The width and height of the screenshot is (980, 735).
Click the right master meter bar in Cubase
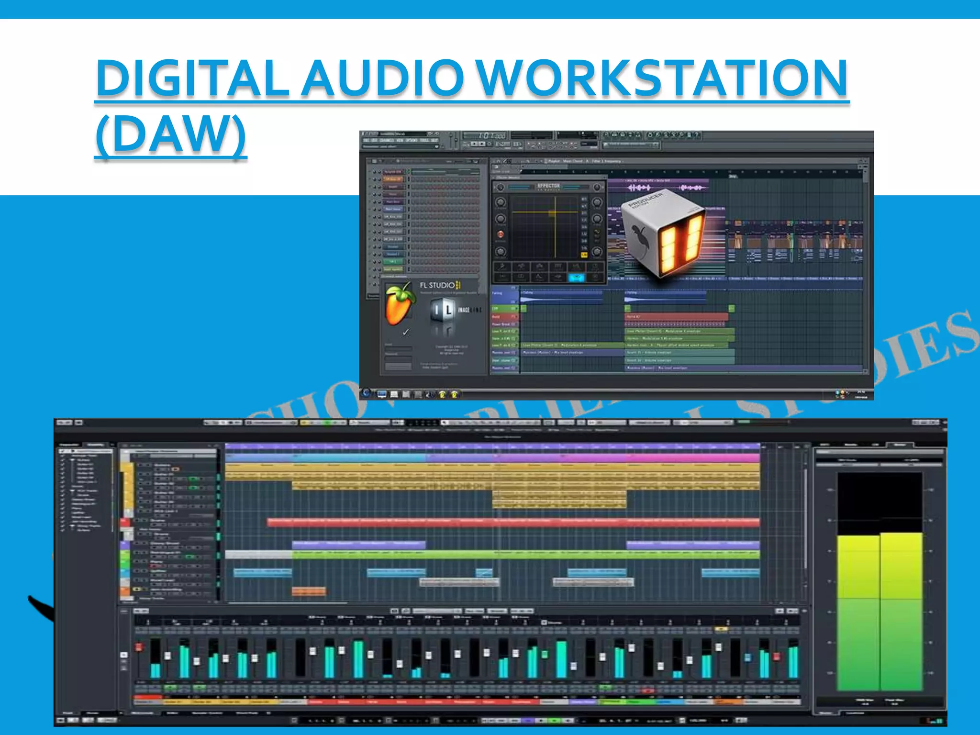click(x=901, y=611)
